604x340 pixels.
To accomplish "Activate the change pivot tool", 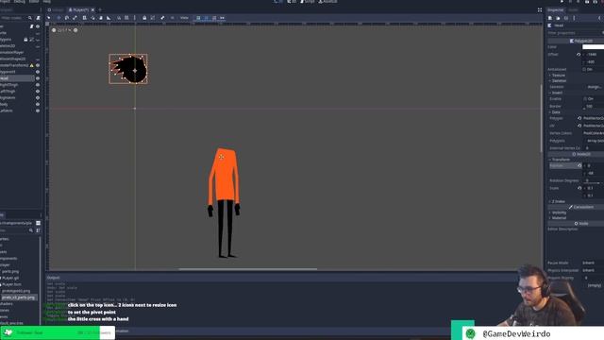I will tap(92, 18).
